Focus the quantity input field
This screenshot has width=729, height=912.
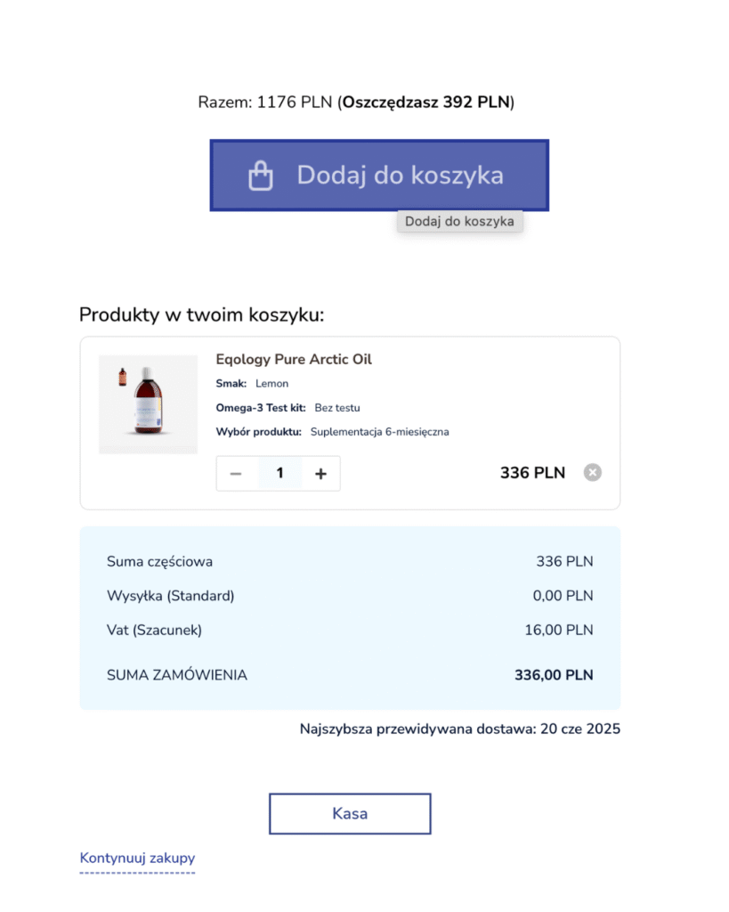(279, 474)
